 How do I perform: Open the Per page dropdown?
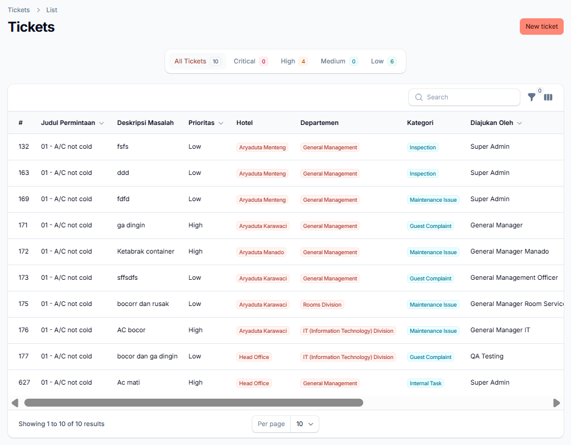click(x=304, y=424)
